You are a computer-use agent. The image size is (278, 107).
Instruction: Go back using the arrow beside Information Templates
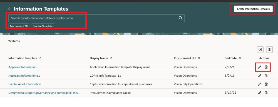click(x=9, y=9)
